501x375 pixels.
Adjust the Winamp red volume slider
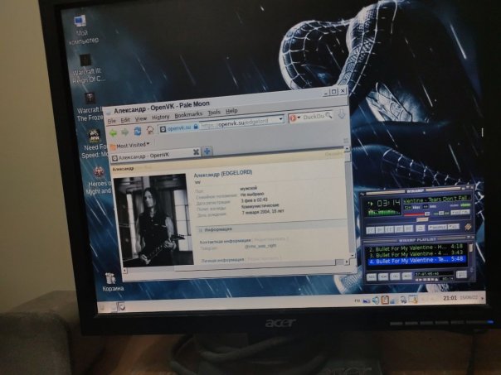pos(416,214)
